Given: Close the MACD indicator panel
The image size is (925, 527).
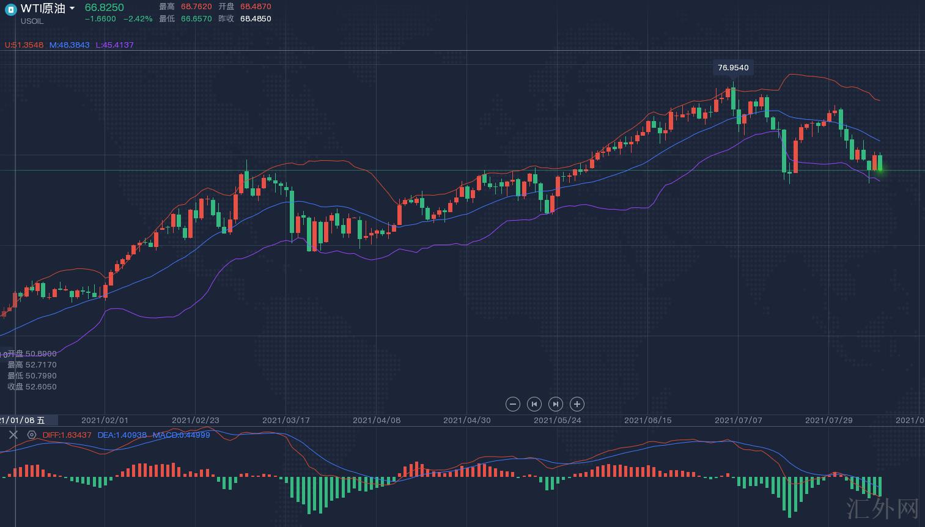Looking at the screenshot, I should 13,435.
